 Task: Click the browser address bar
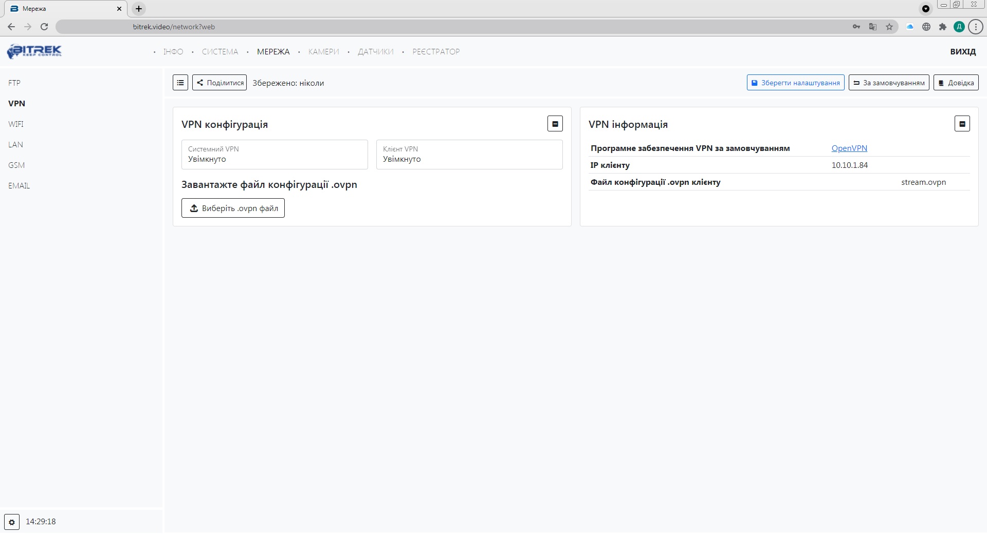point(463,27)
